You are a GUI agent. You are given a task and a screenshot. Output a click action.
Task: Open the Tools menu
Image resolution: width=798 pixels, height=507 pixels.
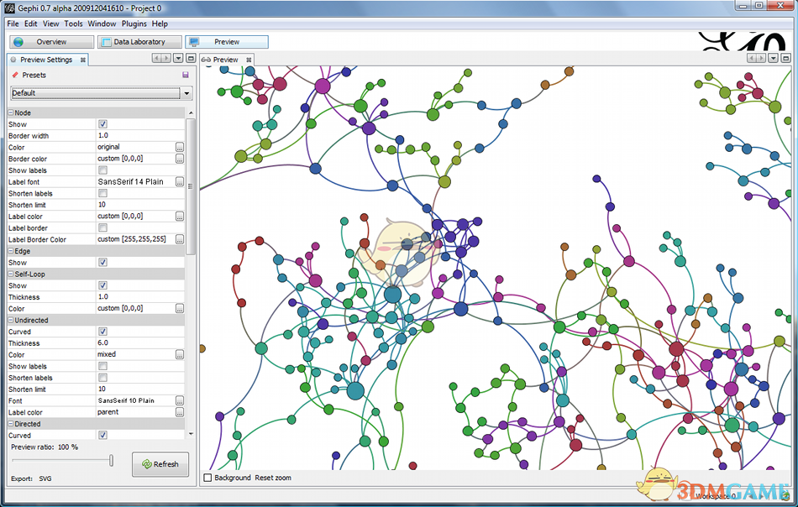tap(73, 24)
